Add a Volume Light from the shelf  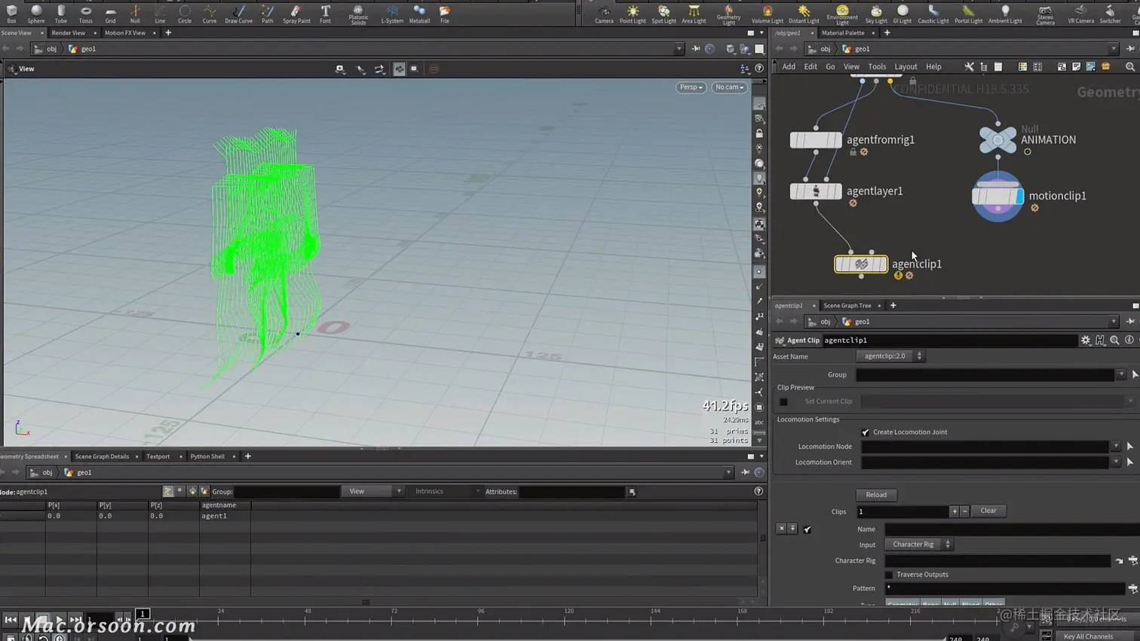[x=767, y=14]
